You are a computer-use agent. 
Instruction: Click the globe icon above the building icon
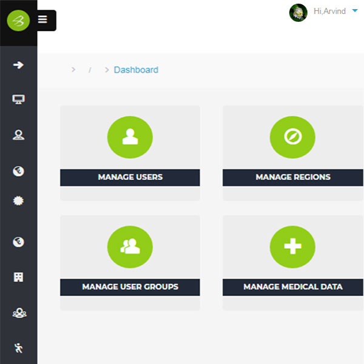18,242
